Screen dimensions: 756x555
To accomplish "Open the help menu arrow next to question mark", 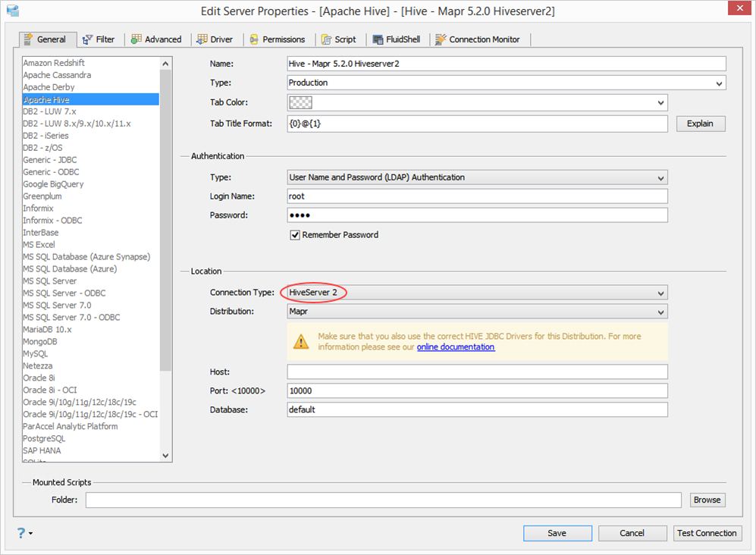I will click(x=31, y=533).
